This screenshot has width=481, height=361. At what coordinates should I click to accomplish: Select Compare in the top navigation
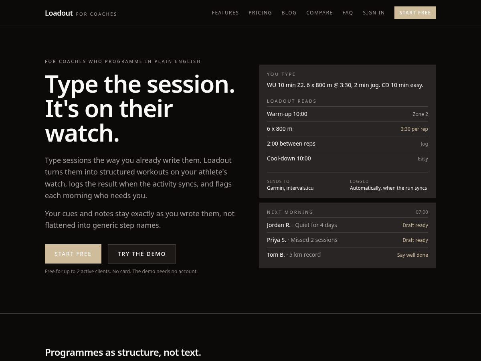point(319,13)
